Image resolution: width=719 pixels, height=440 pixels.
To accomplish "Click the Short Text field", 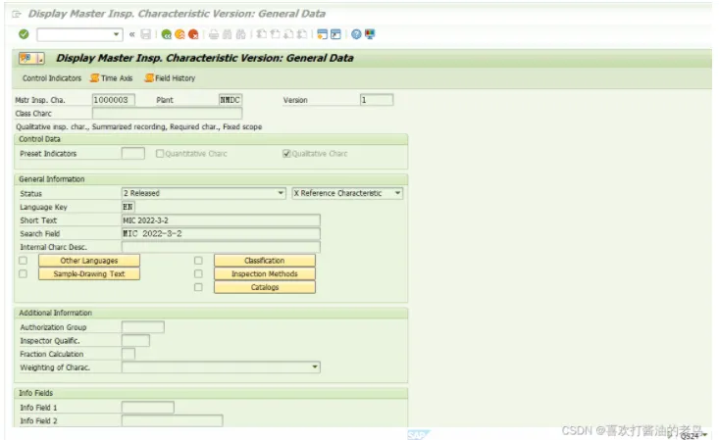I will point(221,220).
